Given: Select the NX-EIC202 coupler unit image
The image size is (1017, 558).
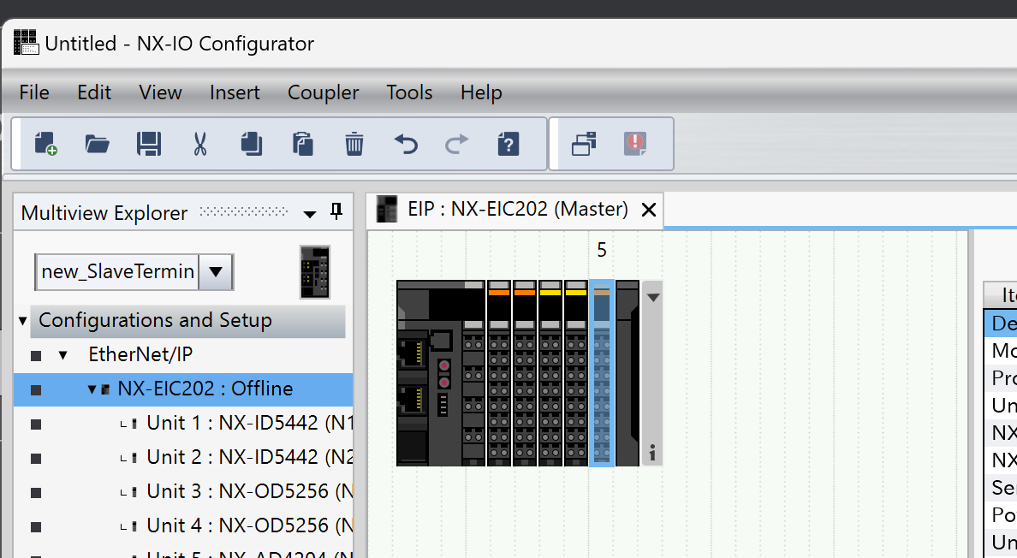Looking at the screenshot, I should (x=440, y=373).
